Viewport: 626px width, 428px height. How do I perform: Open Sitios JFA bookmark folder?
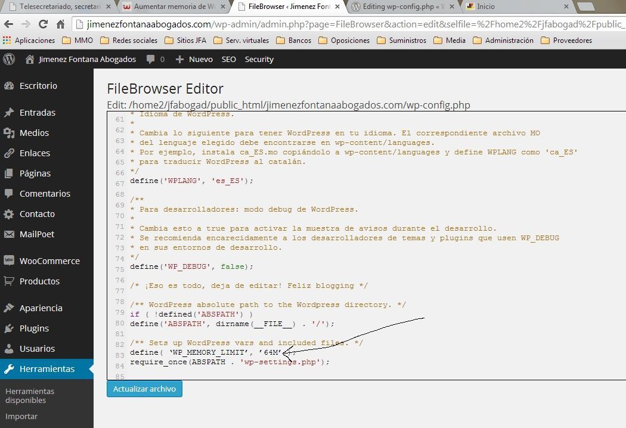click(185, 41)
